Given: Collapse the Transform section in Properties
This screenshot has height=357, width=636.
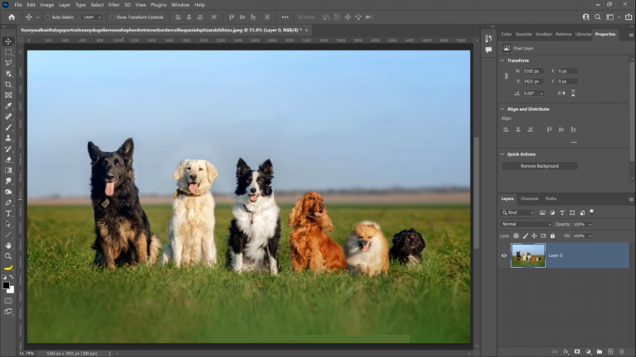Looking at the screenshot, I should [503, 60].
